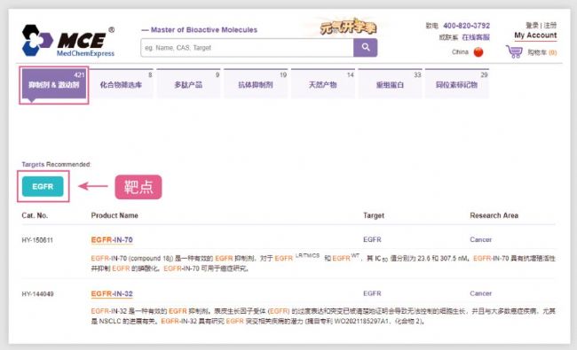577x350 pixels.
Task: Open the 多肽产品 tab
Action: pyautogui.click(x=188, y=84)
